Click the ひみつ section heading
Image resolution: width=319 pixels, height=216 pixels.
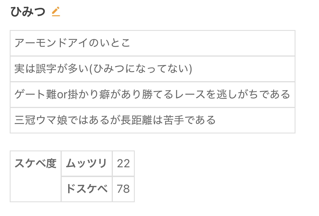click(28, 12)
